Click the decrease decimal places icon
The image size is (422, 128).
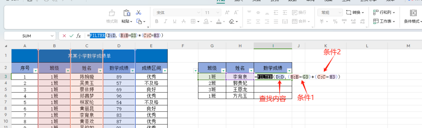click(362, 21)
